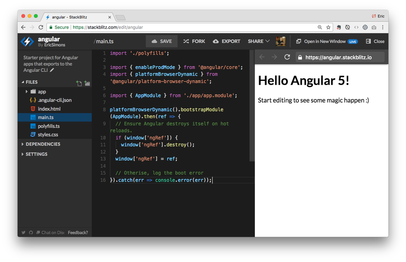Open index.html in the editor
This screenshot has width=406, height=262.
(54, 109)
